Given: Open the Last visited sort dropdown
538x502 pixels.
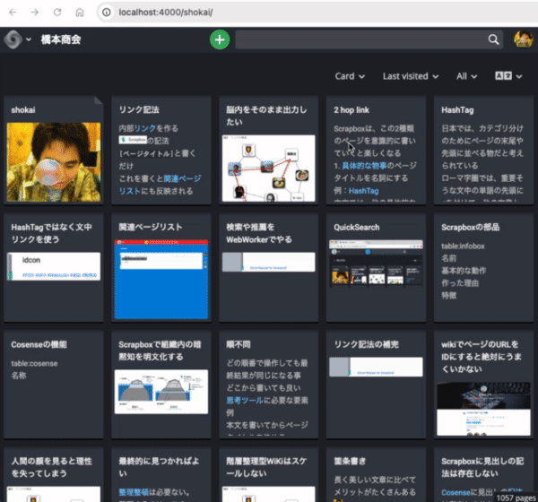Looking at the screenshot, I should point(411,76).
